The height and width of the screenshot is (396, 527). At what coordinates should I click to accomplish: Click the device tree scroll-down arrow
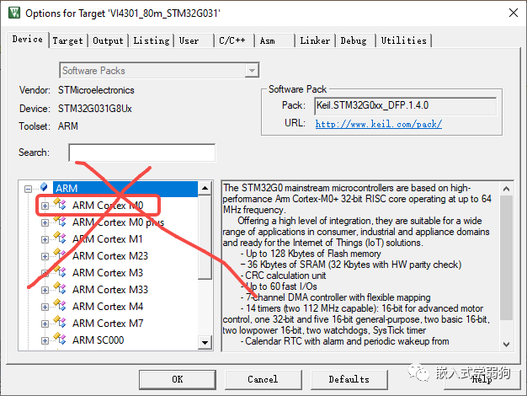(205, 343)
